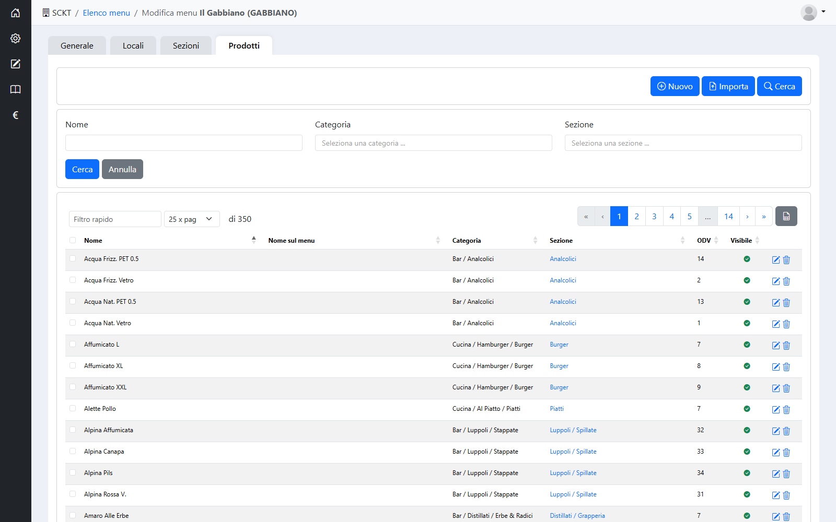Image resolution: width=836 pixels, height=522 pixels.
Task: Switch to the Locali tab
Action: click(x=133, y=45)
